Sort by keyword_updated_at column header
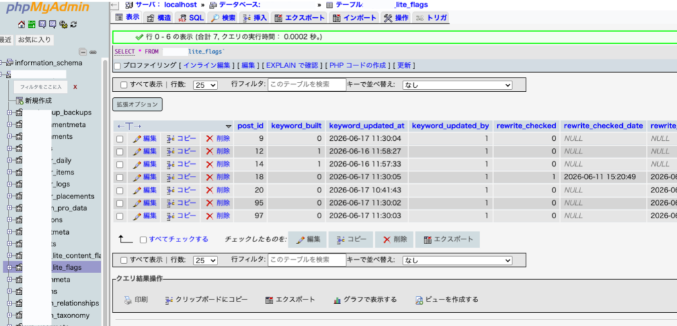Screen dimensions: 677x326 (366, 126)
